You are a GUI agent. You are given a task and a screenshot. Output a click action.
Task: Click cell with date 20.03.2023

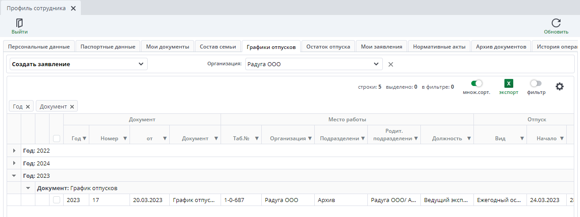coord(149,200)
